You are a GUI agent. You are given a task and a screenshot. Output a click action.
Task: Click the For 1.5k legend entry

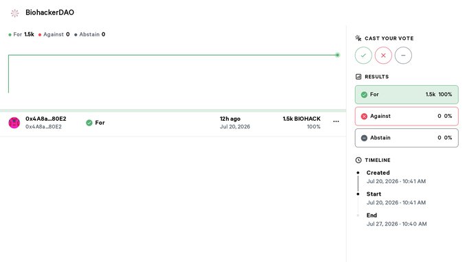(x=21, y=34)
